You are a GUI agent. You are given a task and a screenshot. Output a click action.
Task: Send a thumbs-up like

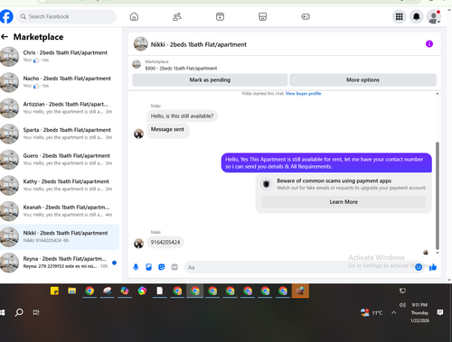pos(433,267)
